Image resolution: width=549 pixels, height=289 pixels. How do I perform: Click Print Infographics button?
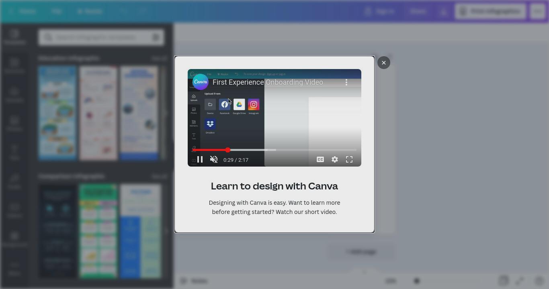tap(490, 11)
